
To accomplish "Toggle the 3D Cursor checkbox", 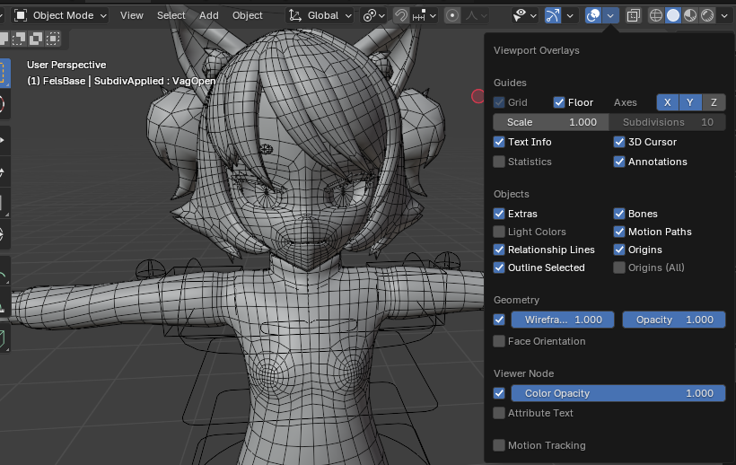I will click(x=619, y=142).
